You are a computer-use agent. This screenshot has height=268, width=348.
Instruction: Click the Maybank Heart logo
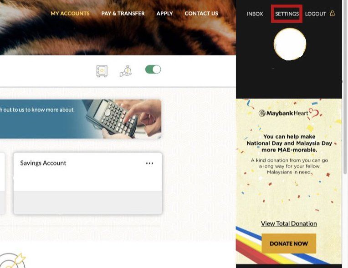coord(289,113)
